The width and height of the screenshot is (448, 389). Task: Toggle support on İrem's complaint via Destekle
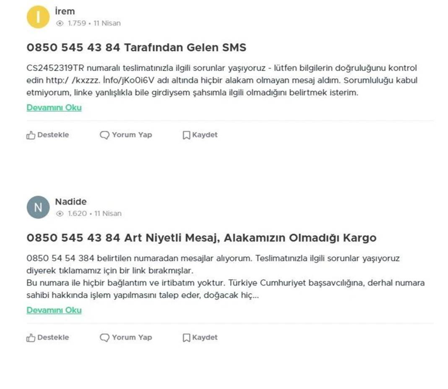[x=47, y=135]
